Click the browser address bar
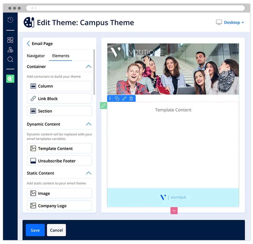The image size is (253, 244). click(135, 8)
